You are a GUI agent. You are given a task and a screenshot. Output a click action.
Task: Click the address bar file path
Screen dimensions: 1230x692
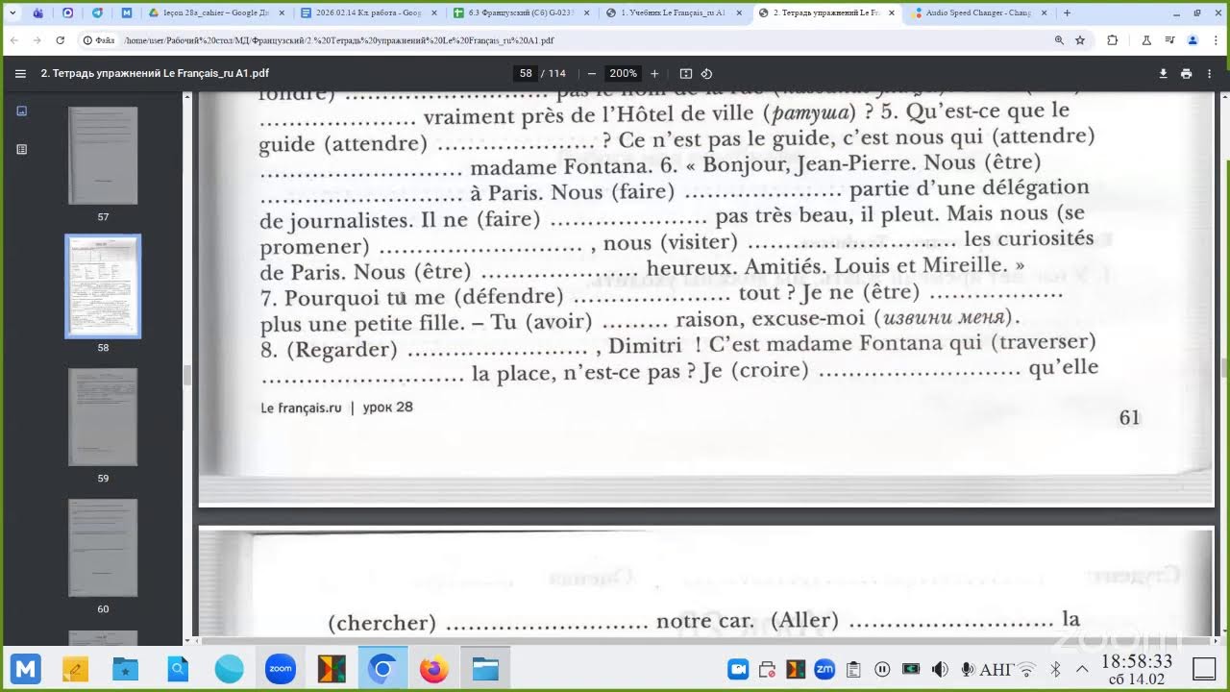click(x=339, y=41)
